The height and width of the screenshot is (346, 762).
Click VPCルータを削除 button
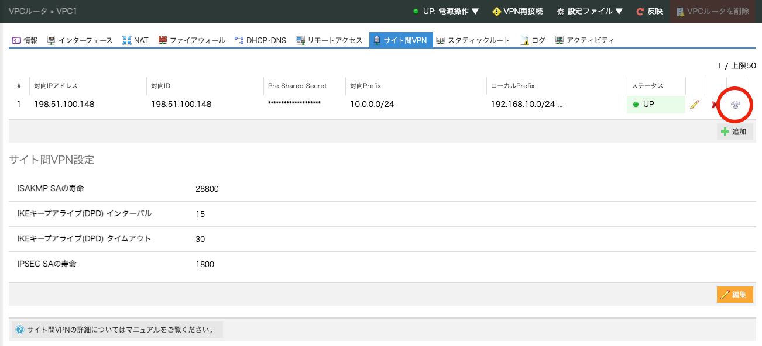pos(712,11)
